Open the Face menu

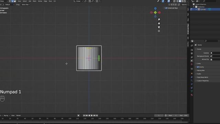(50, 1)
